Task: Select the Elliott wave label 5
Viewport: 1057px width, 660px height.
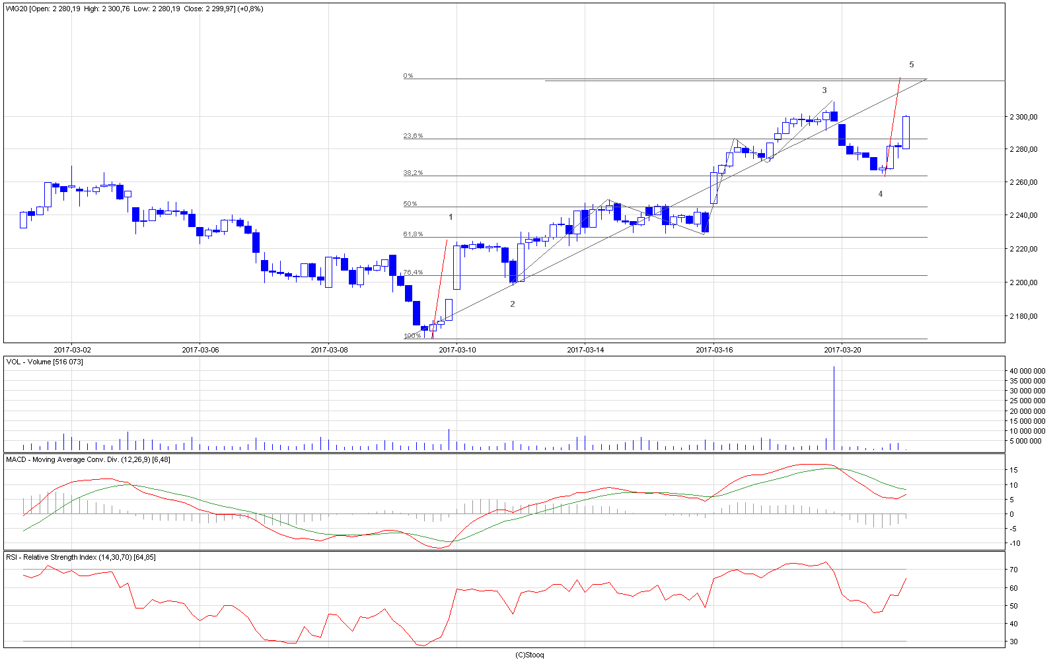Action: [912, 65]
